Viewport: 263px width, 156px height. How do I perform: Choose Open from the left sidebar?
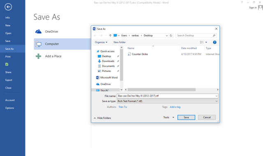(8, 33)
